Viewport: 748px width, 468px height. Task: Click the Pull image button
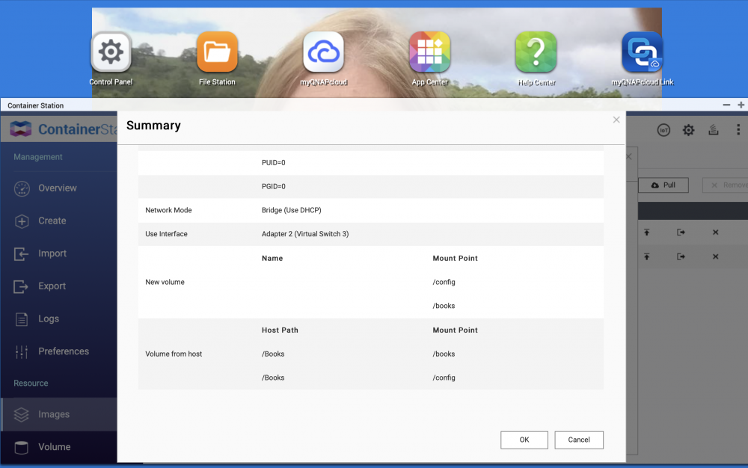tap(663, 185)
